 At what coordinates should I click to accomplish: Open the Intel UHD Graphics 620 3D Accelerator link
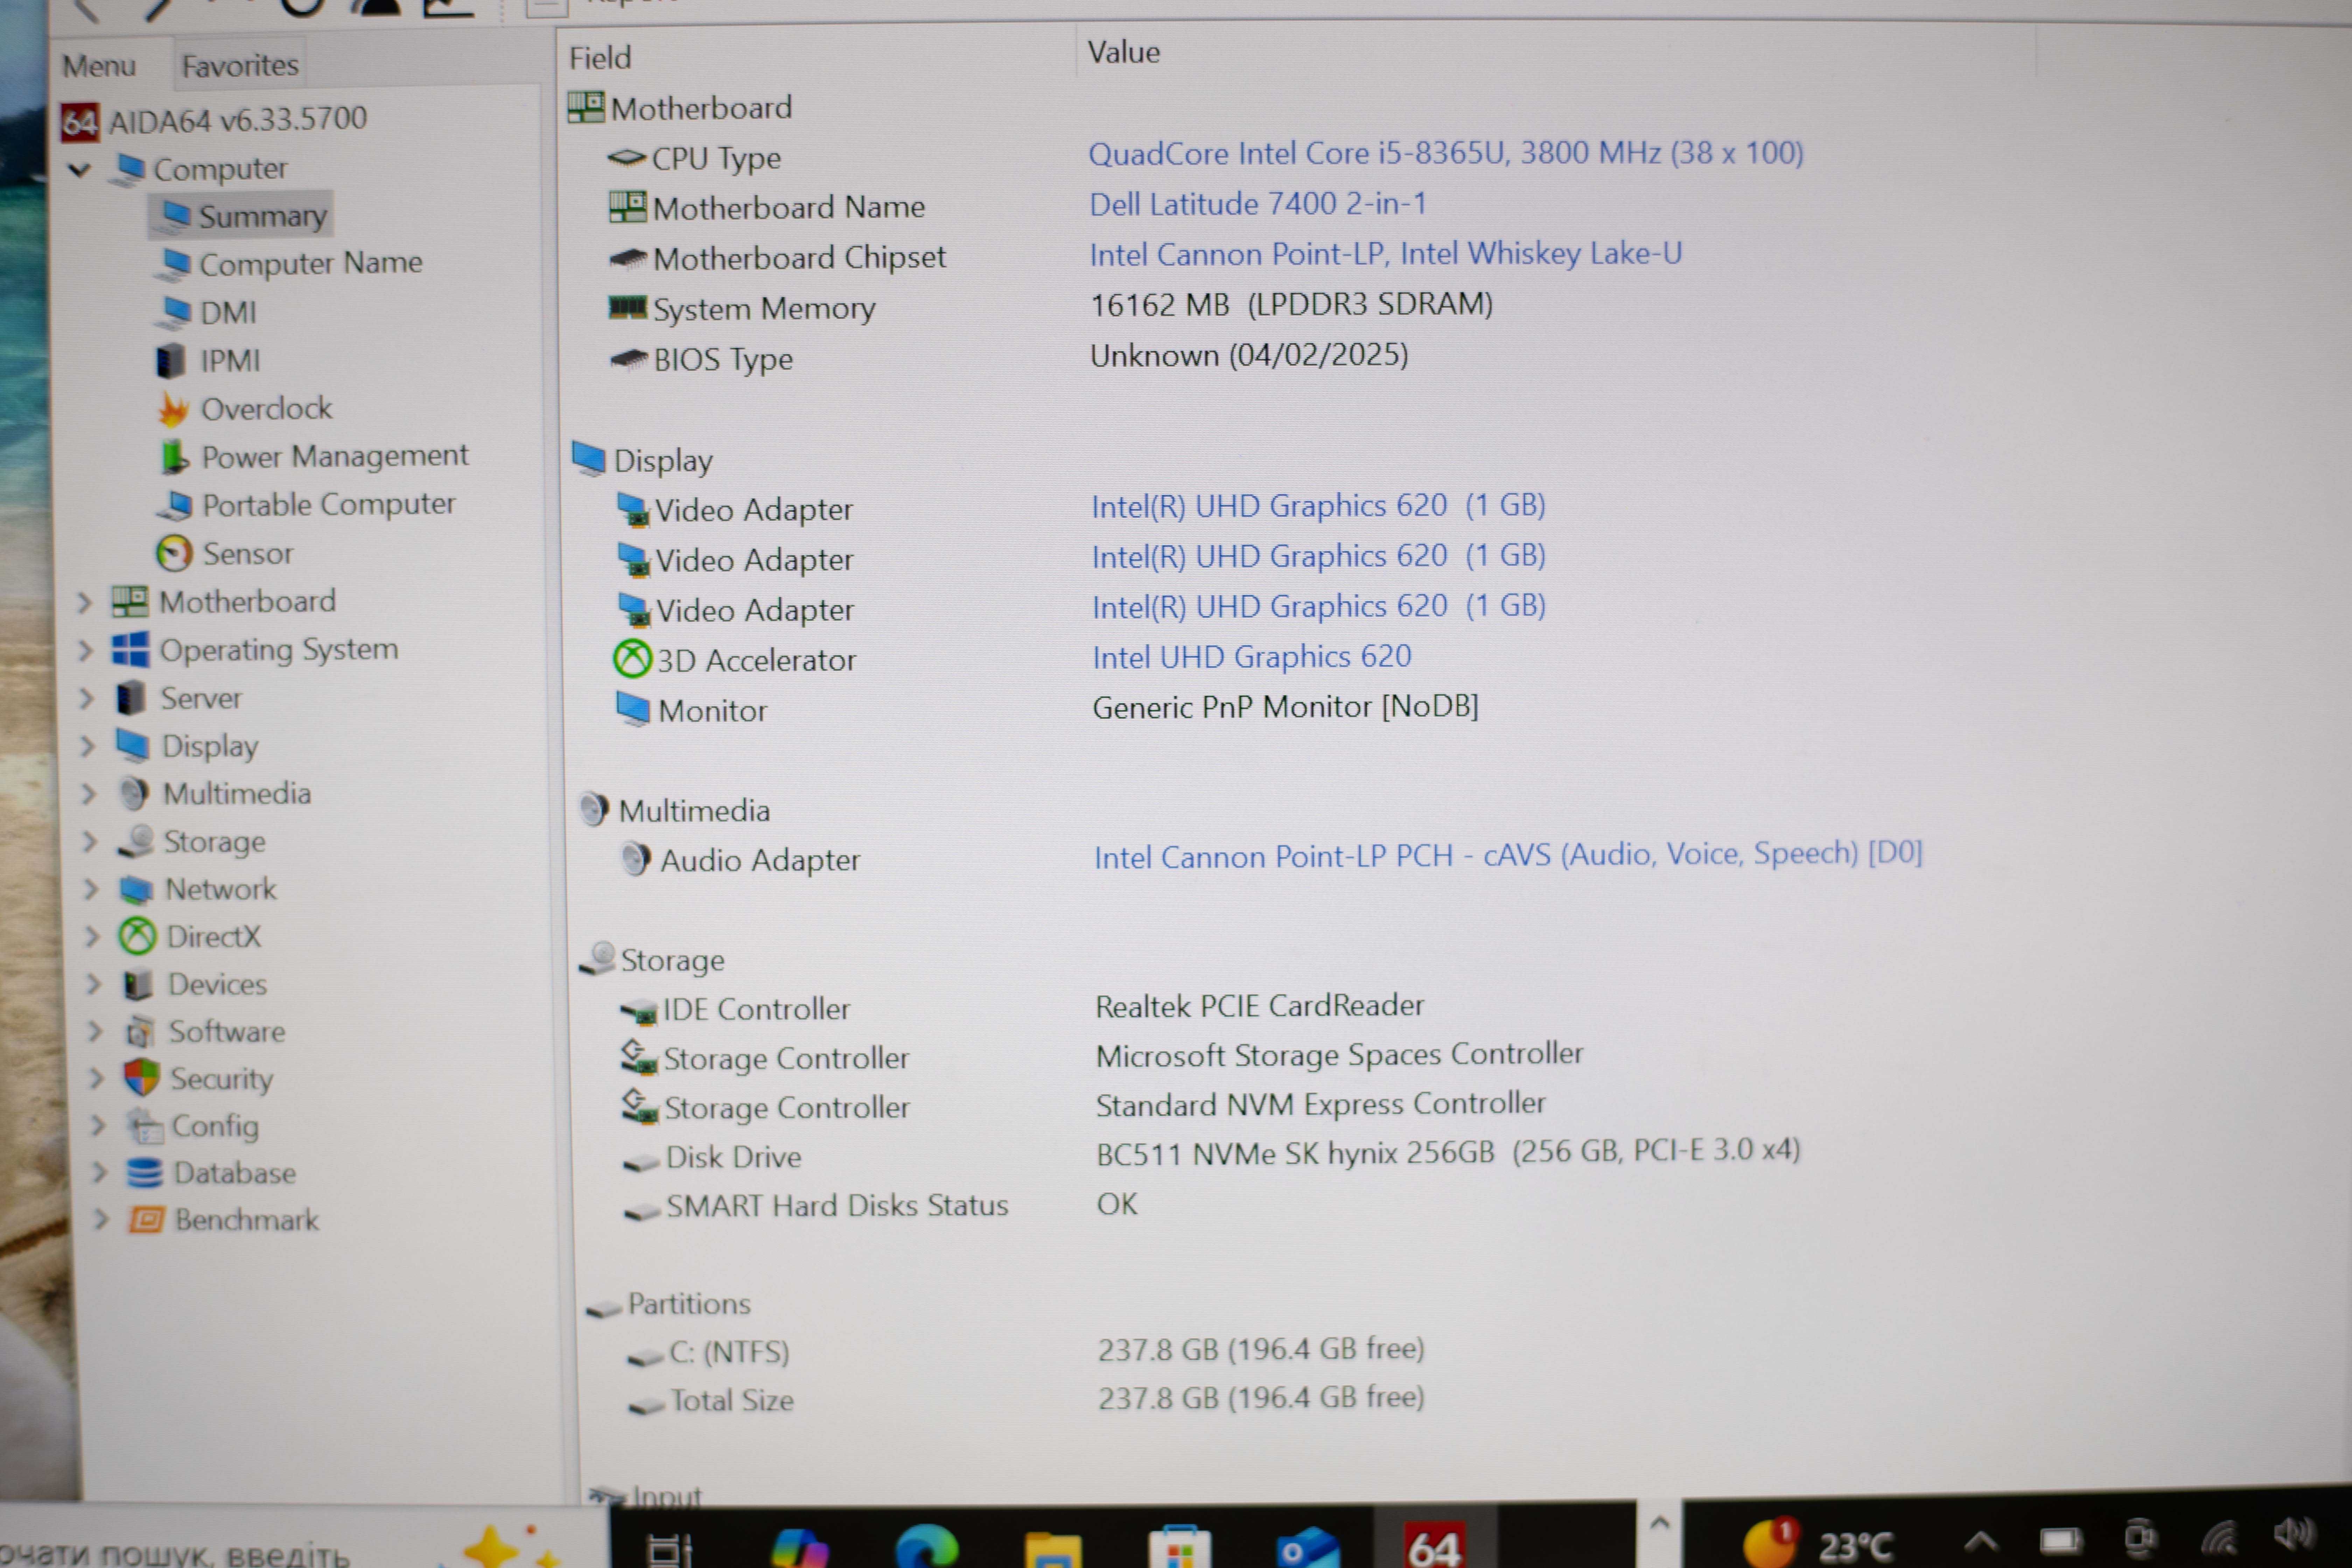point(1252,657)
